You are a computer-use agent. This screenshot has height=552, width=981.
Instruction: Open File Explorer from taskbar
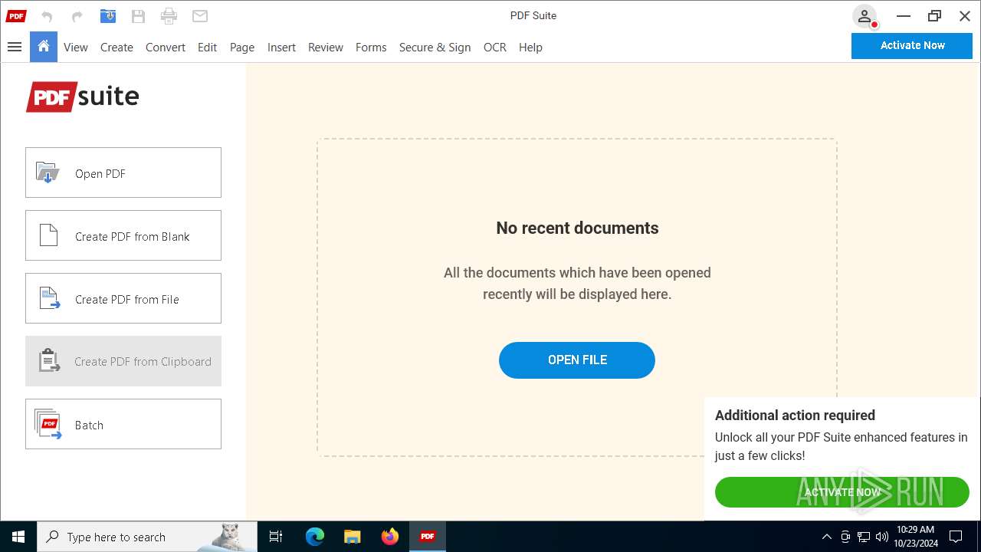point(352,537)
